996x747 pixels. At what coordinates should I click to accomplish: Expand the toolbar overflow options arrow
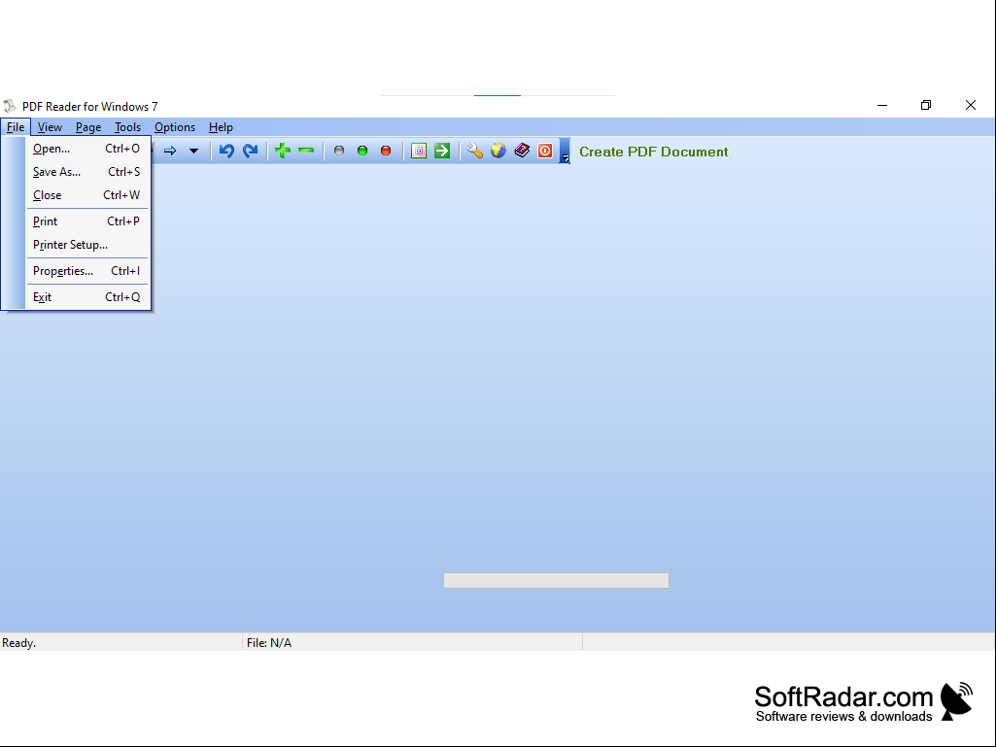coord(565,152)
